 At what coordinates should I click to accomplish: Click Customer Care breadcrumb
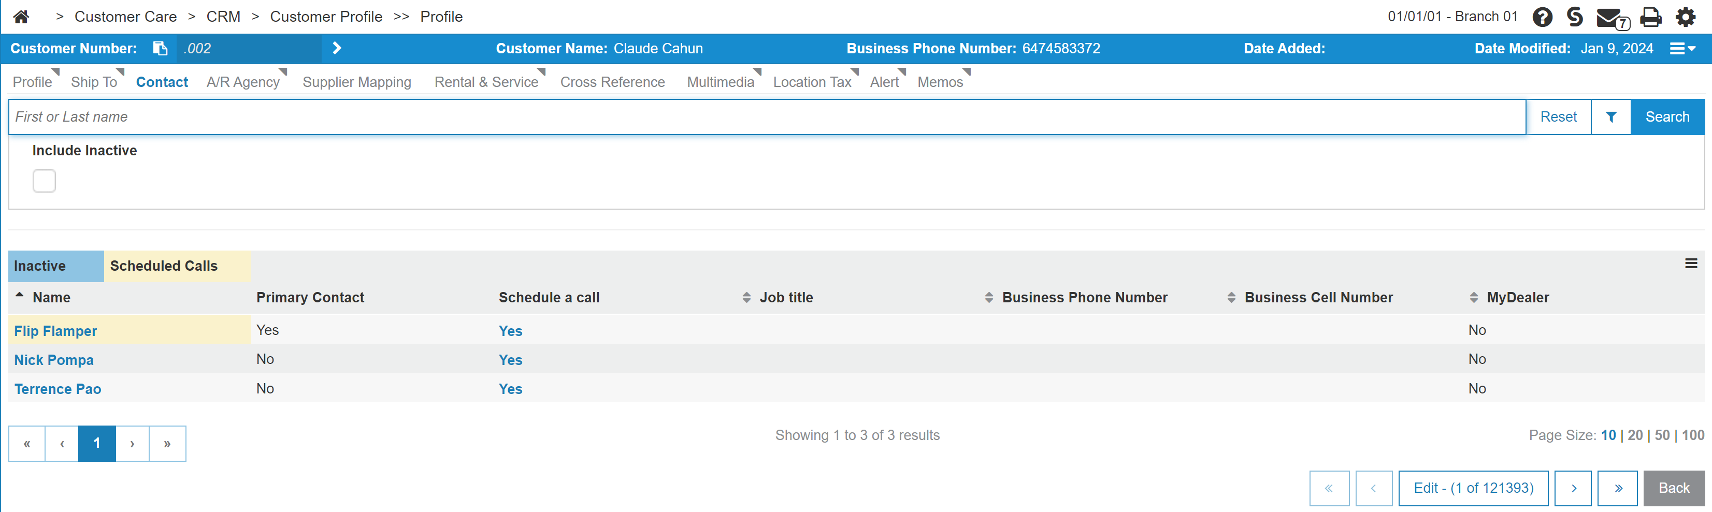[125, 17]
